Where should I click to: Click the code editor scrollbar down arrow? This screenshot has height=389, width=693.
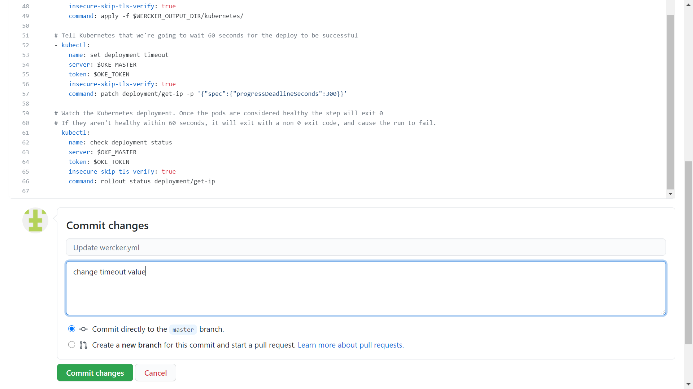pyautogui.click(x=670, y=194)
